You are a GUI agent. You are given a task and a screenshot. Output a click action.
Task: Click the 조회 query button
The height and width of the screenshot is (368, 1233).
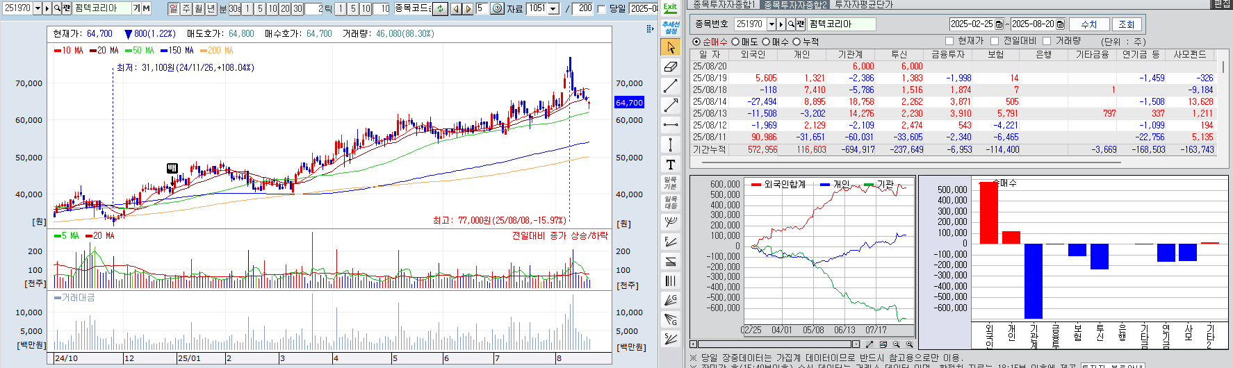[x=1126, y=24]
